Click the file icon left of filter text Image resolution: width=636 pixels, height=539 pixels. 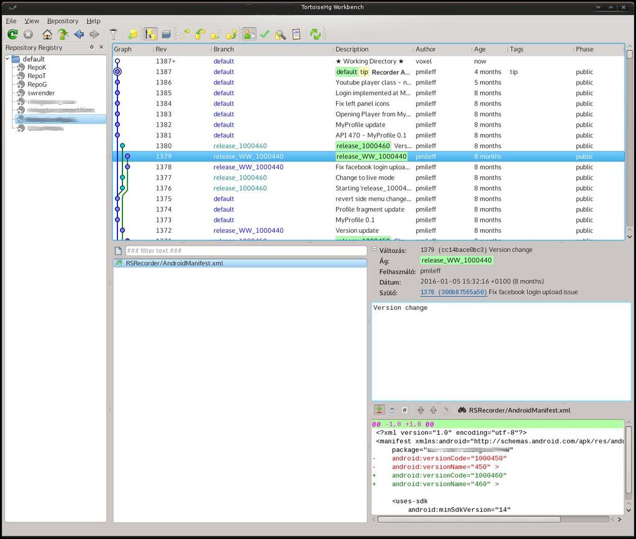118,251
